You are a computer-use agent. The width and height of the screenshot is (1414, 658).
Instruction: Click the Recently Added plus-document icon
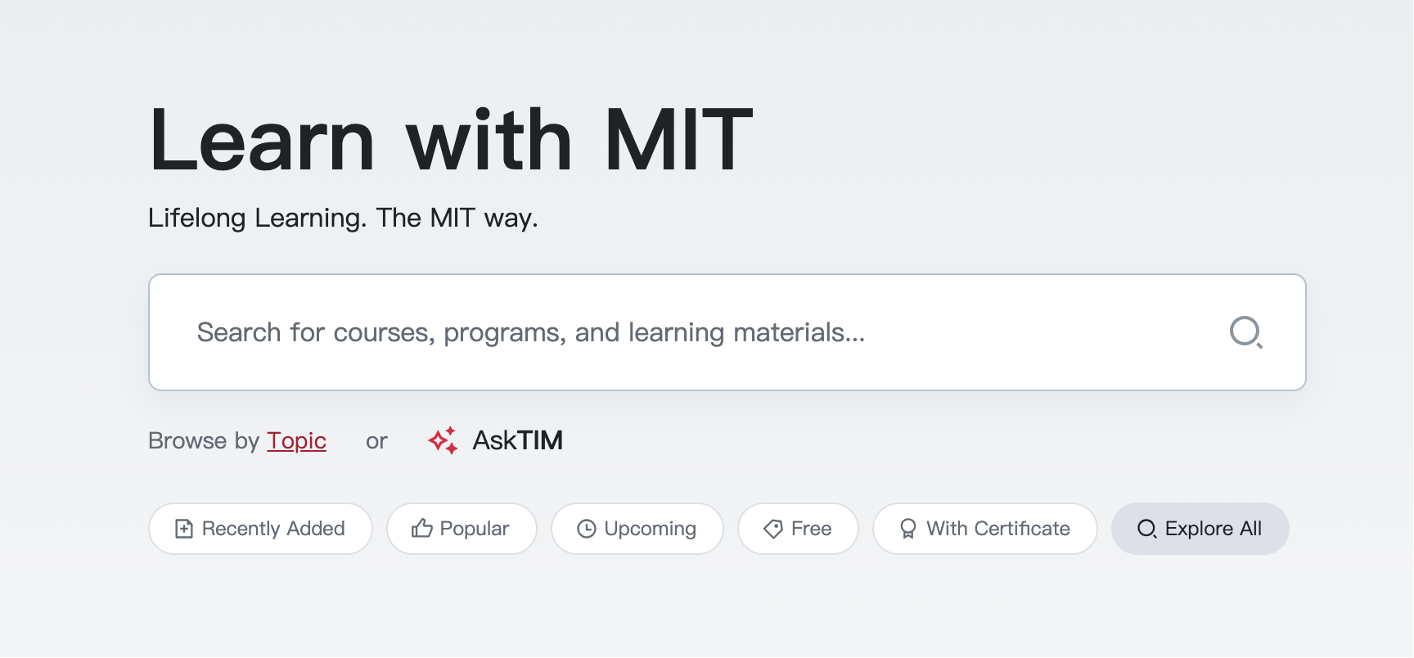(x=184, y=529)
